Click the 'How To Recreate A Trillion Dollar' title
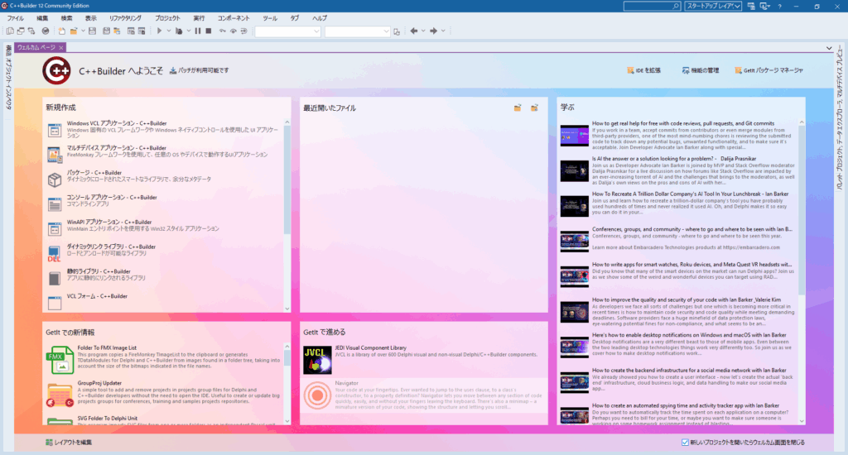The width and height of the screenshot is (848, 455). coord(690,194)
